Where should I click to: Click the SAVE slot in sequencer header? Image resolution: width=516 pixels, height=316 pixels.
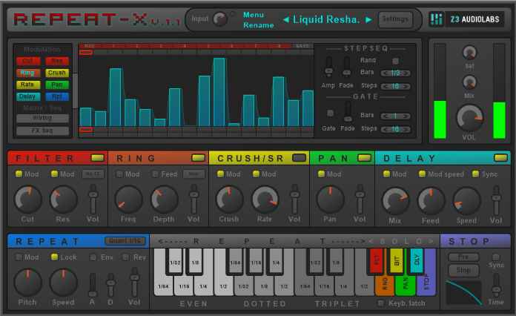(302, 46)
